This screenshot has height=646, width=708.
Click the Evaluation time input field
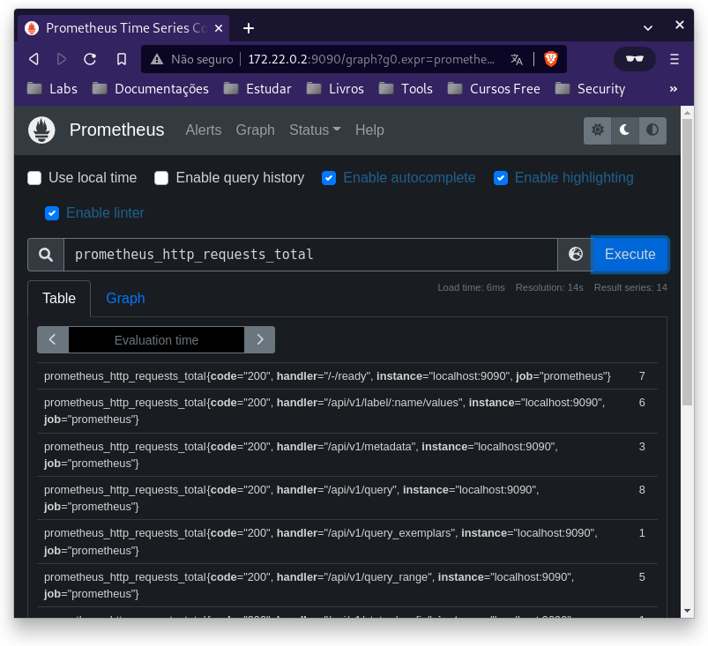[156, 339]
